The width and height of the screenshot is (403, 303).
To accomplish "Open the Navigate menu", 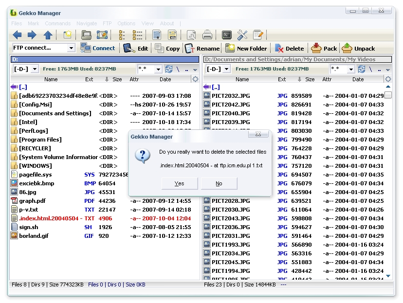I will [87, 23].
